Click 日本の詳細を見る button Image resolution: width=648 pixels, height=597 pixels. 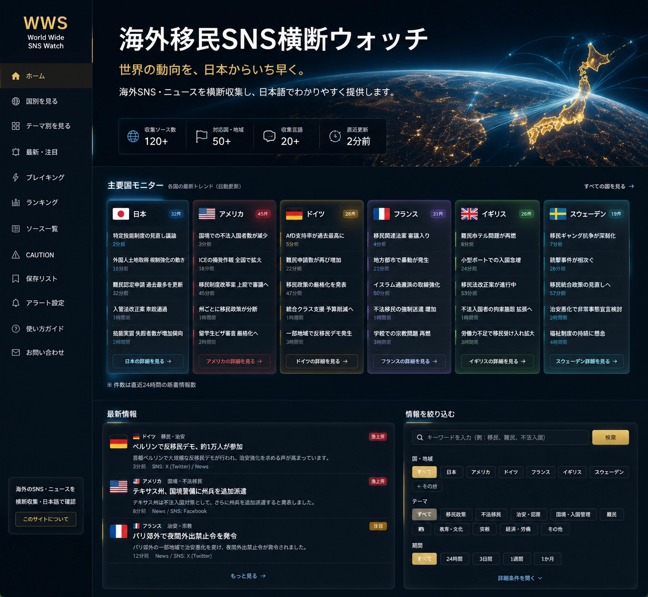[148, 361]
